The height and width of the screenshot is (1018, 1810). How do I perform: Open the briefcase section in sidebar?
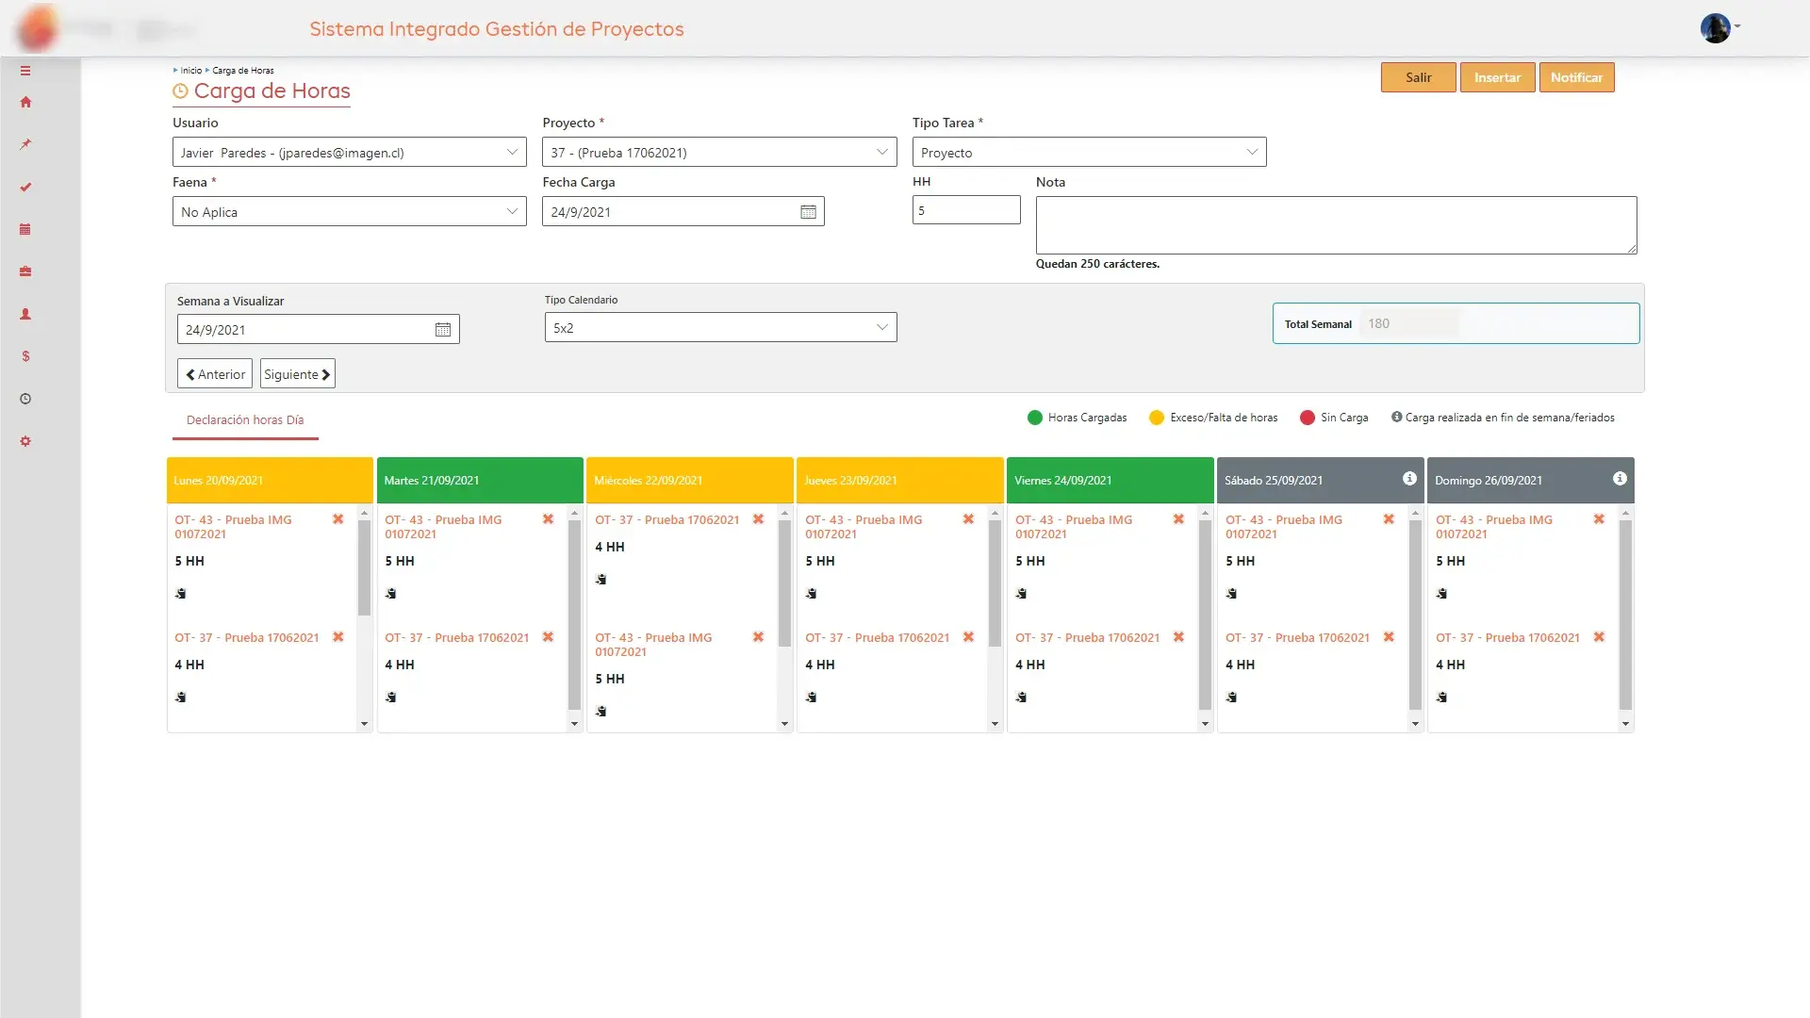point(25,271)
